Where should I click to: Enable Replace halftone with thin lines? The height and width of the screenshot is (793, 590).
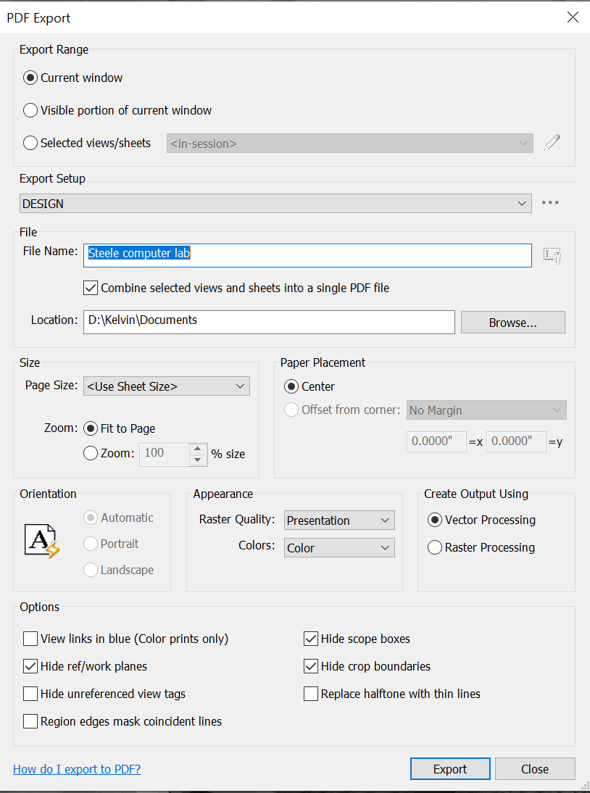pos(310,694)
